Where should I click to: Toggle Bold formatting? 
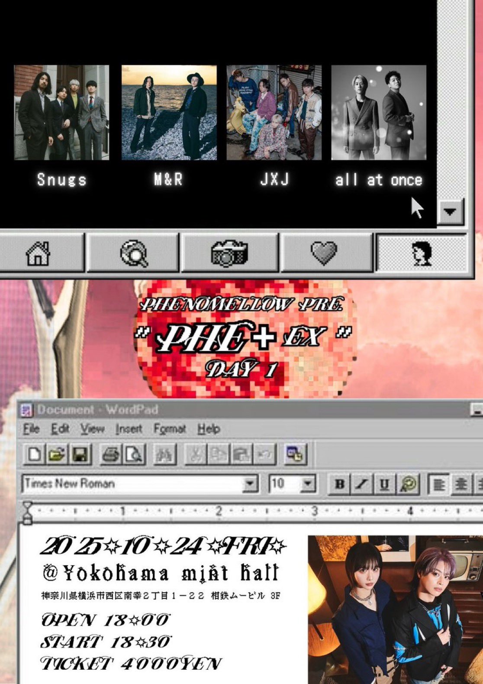click(x=340, y=484)
